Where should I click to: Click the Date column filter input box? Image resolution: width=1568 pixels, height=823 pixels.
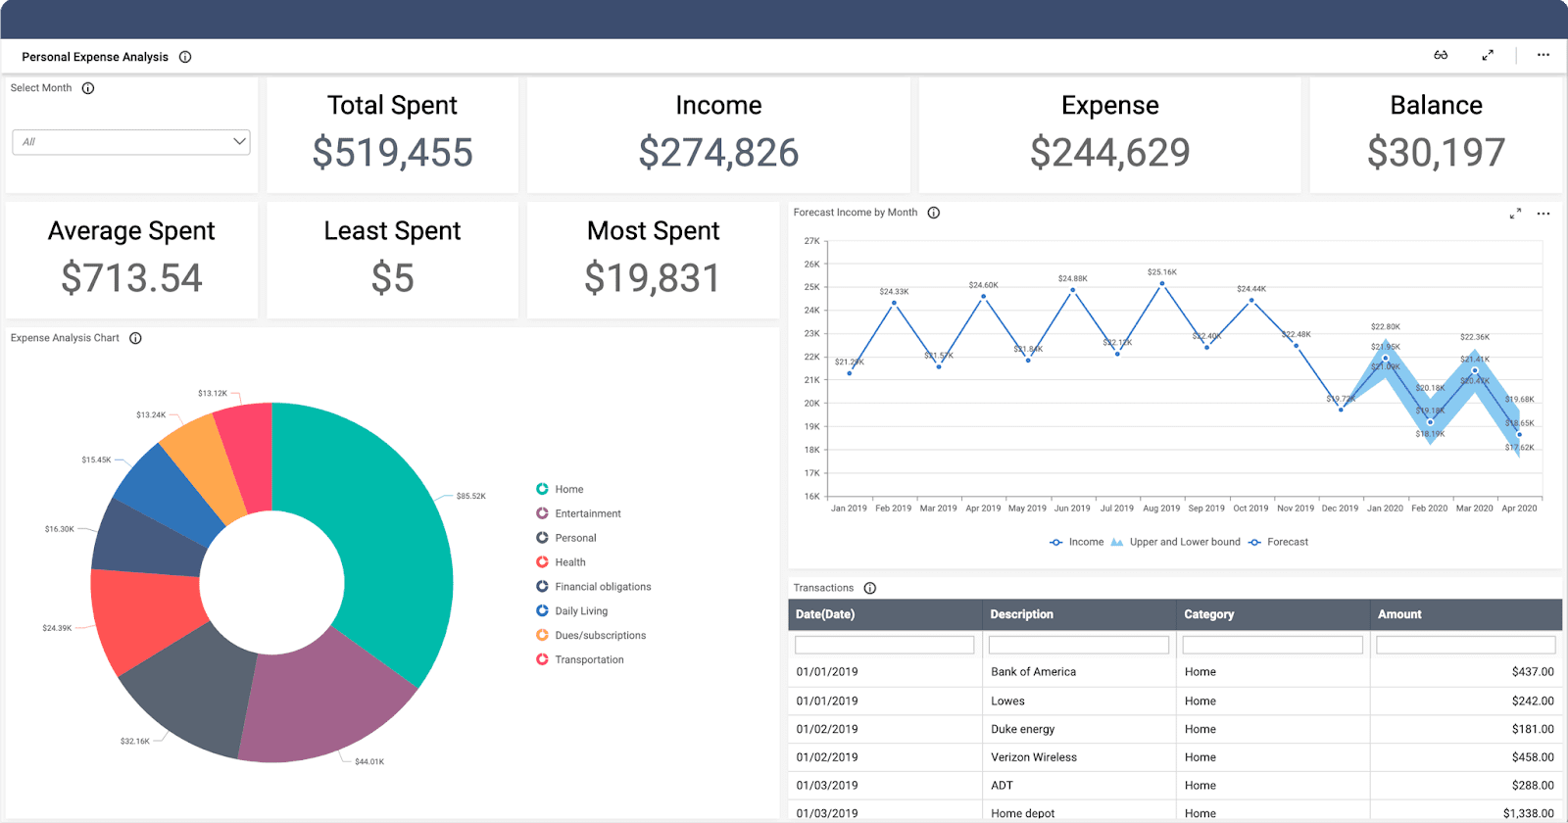(x=884, y=645)
